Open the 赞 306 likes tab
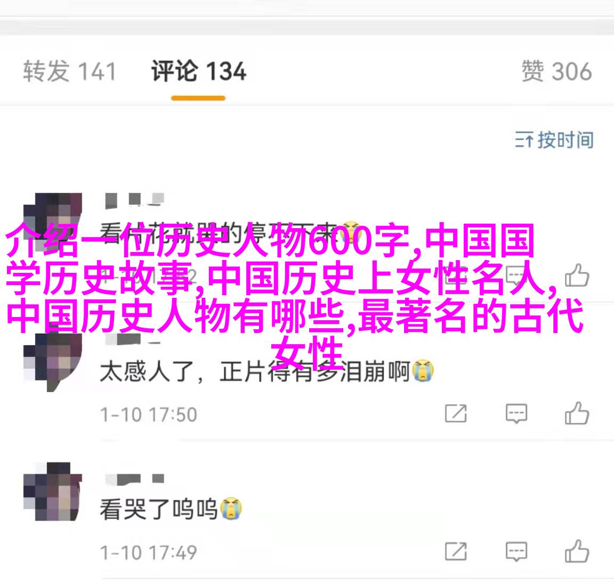 556,71
